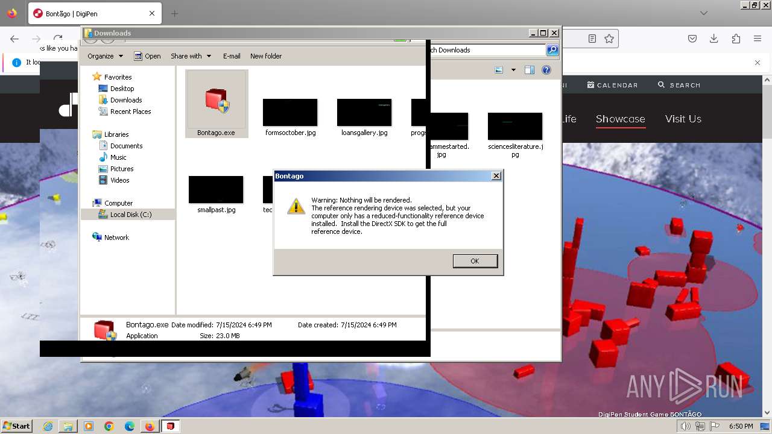Open Visit Us on DigiPen site
The height and width of the screenshot is (434, 772).
[x=683, y=119]
